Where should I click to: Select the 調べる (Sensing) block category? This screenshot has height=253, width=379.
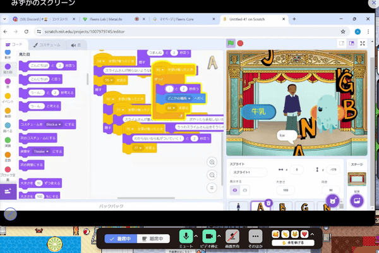pyautogui.click(x=8, y=127)
